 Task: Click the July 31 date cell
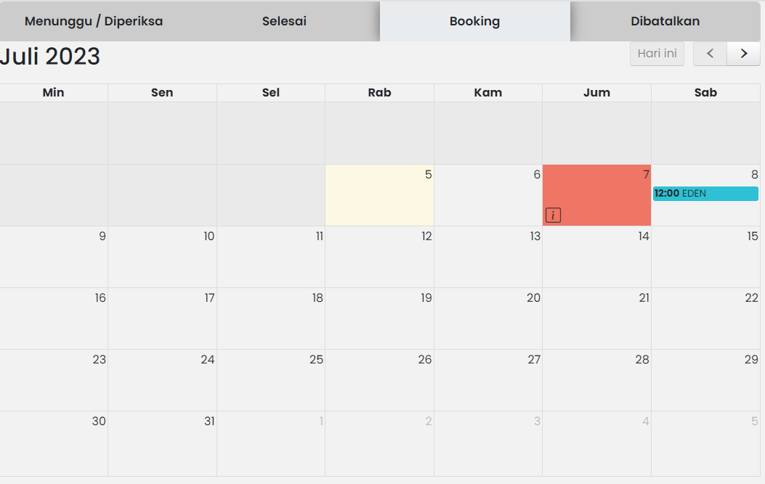pyautogui.click(x=162, y=441)
